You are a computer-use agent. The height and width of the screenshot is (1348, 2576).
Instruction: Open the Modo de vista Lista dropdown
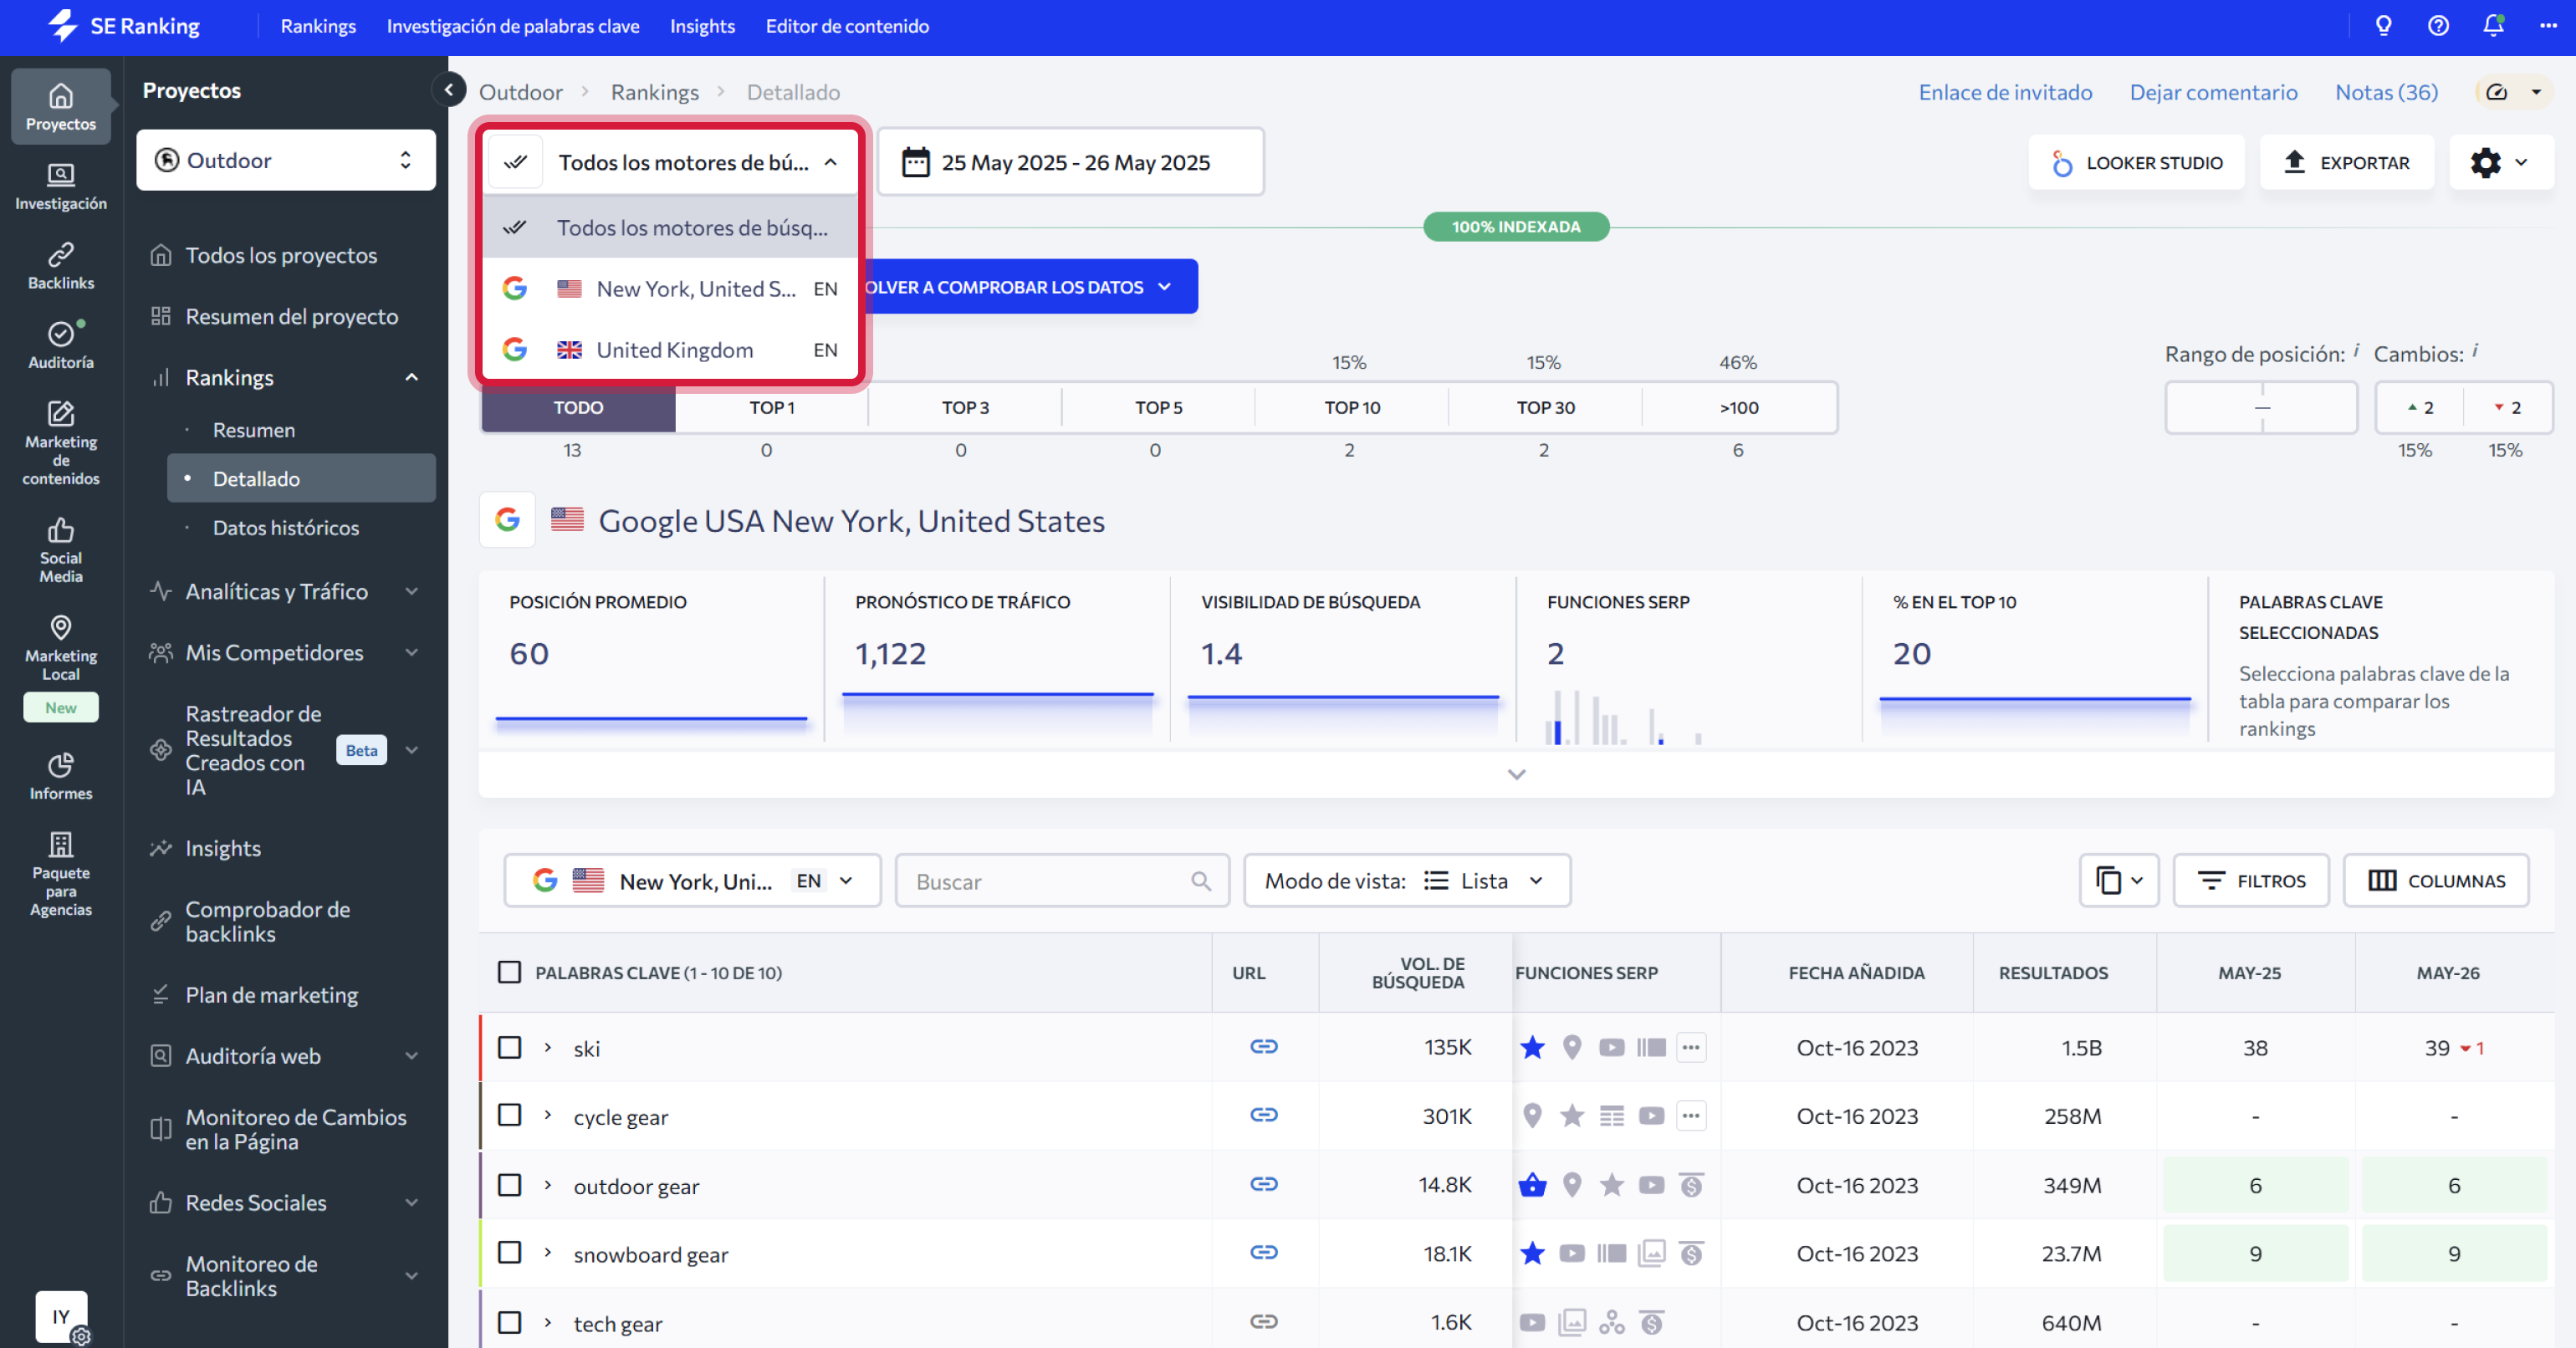click(1407, 881)
